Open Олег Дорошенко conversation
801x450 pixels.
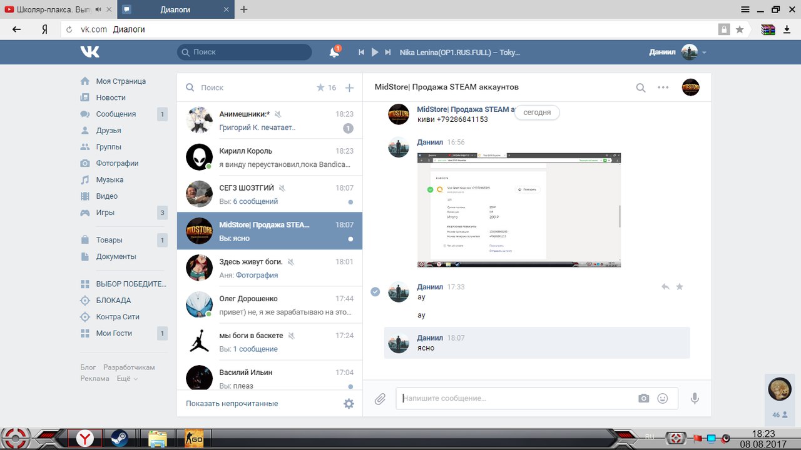[270, 305]
